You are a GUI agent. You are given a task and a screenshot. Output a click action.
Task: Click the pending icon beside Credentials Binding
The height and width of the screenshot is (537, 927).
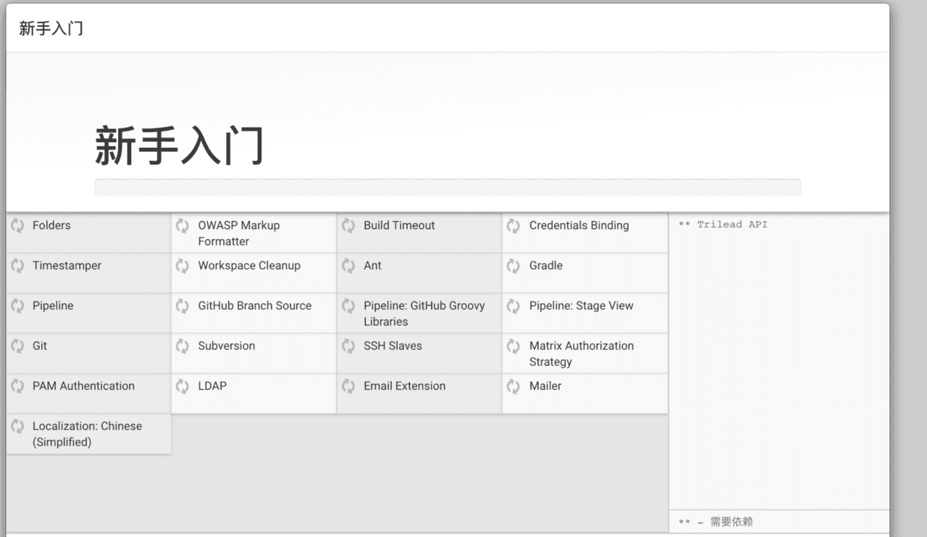click(x=513, y=225)
